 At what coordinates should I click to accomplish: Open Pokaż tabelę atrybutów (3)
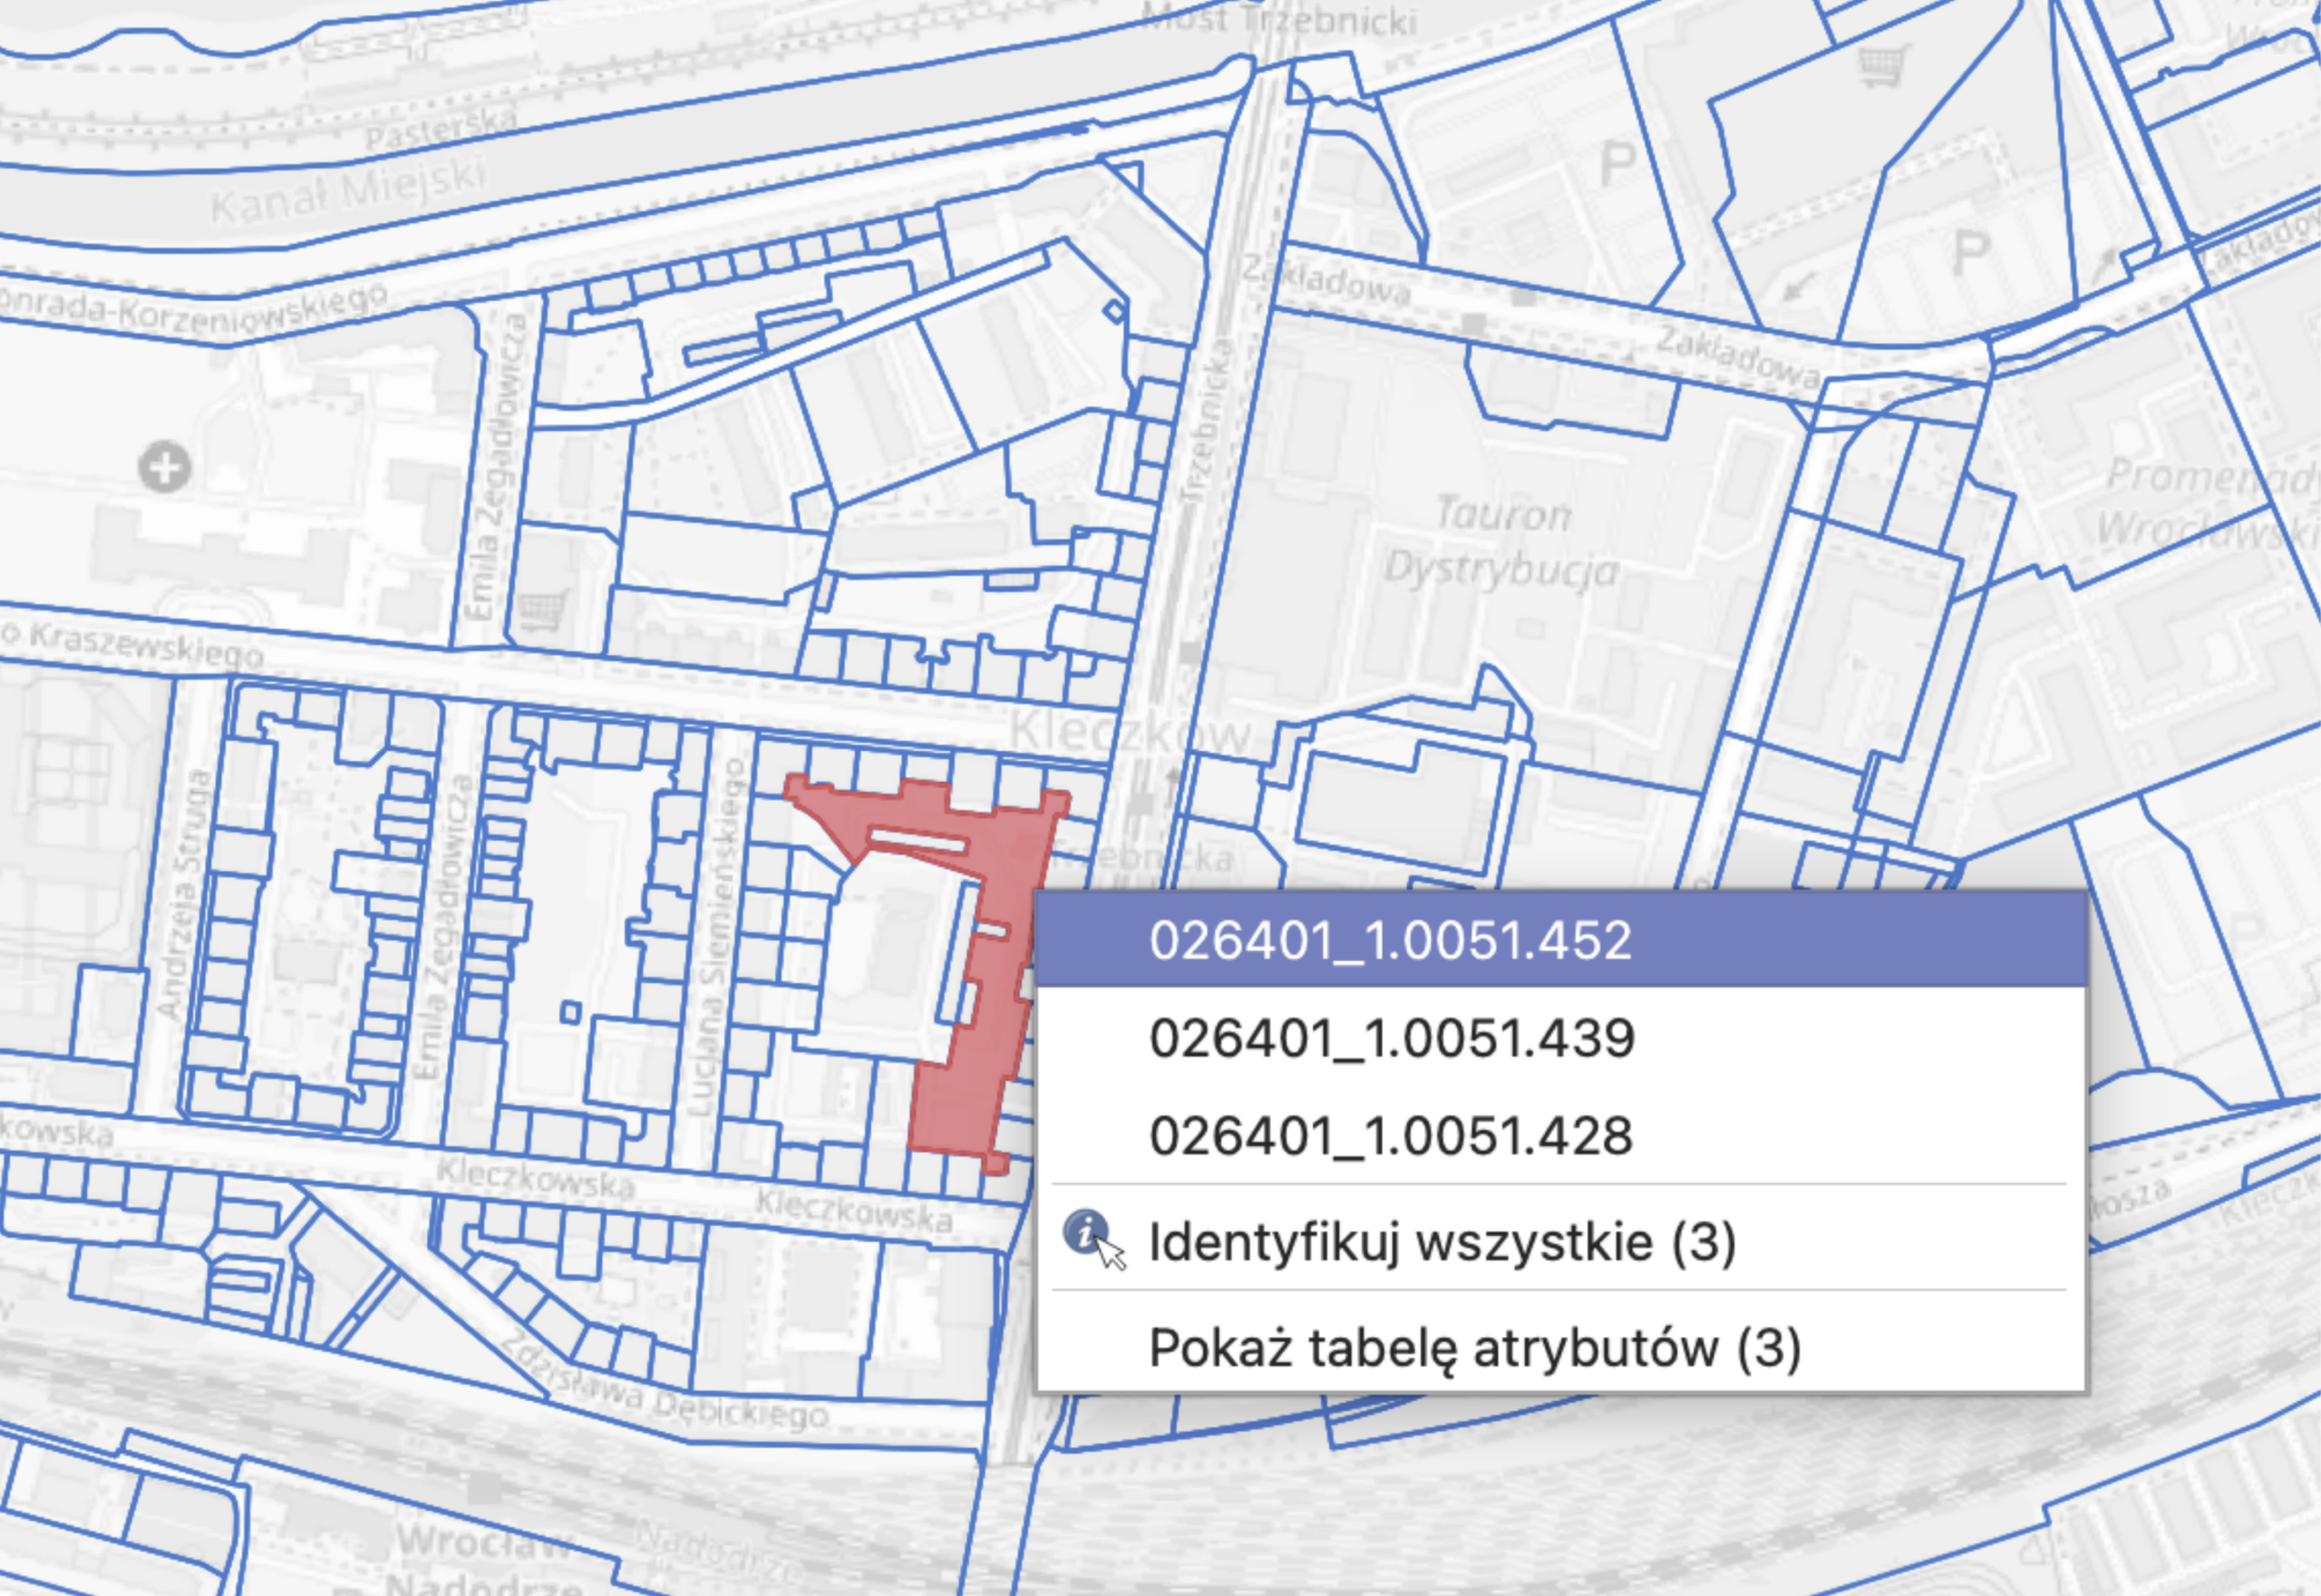pyautogui.click(x=1561, y=1347)
